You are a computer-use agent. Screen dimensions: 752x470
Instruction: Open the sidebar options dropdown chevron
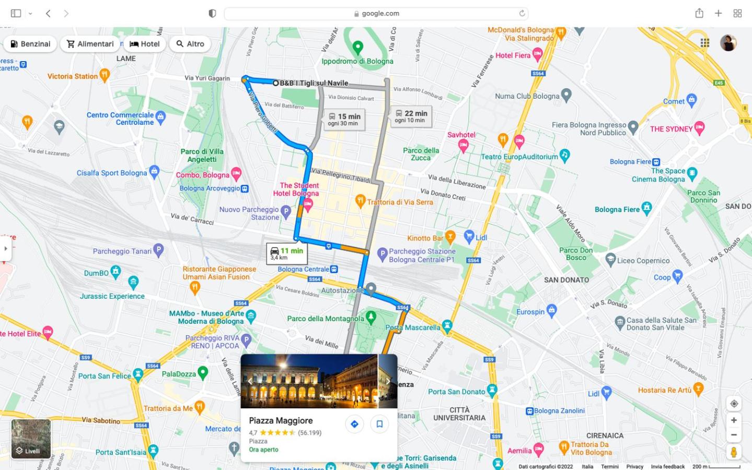coord(30,14)
